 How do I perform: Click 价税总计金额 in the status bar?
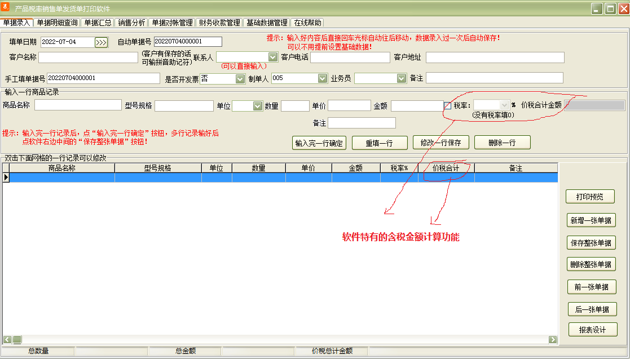pos(332,351)
